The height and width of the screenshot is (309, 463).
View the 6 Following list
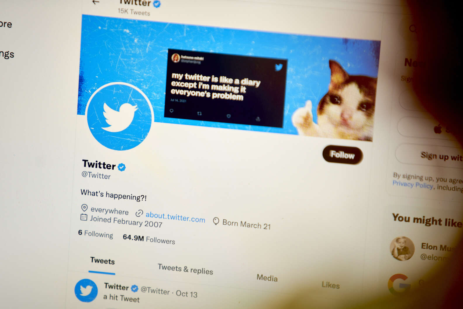(x=96, y=234)
